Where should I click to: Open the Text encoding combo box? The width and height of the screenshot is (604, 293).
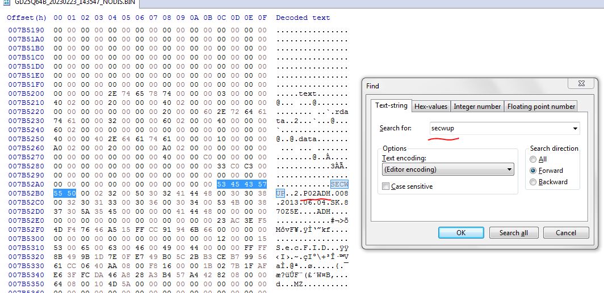448,169
